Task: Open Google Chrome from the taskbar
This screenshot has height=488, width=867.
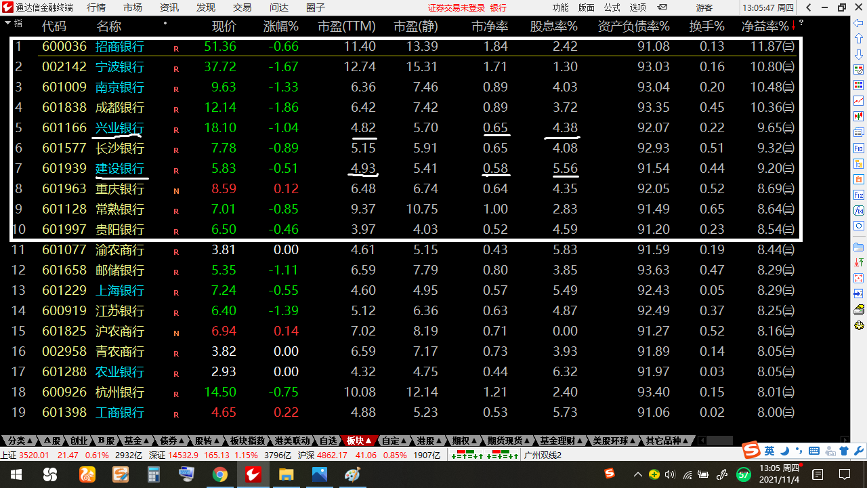Action: point(219,474)
